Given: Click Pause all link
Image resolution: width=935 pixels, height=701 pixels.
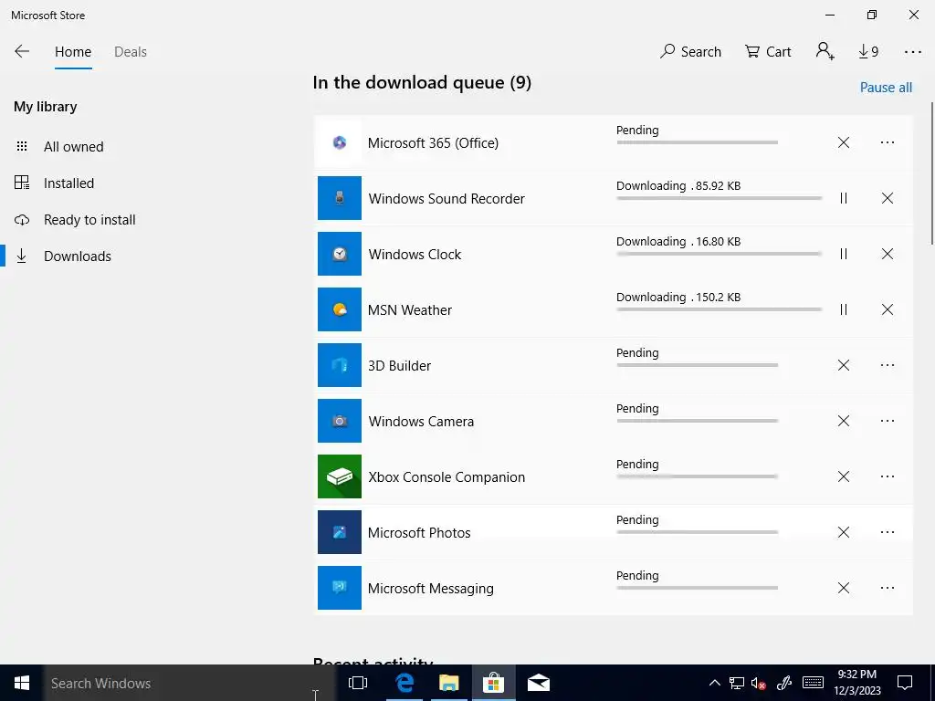Looking at the screenshot, I should point(886,87).
